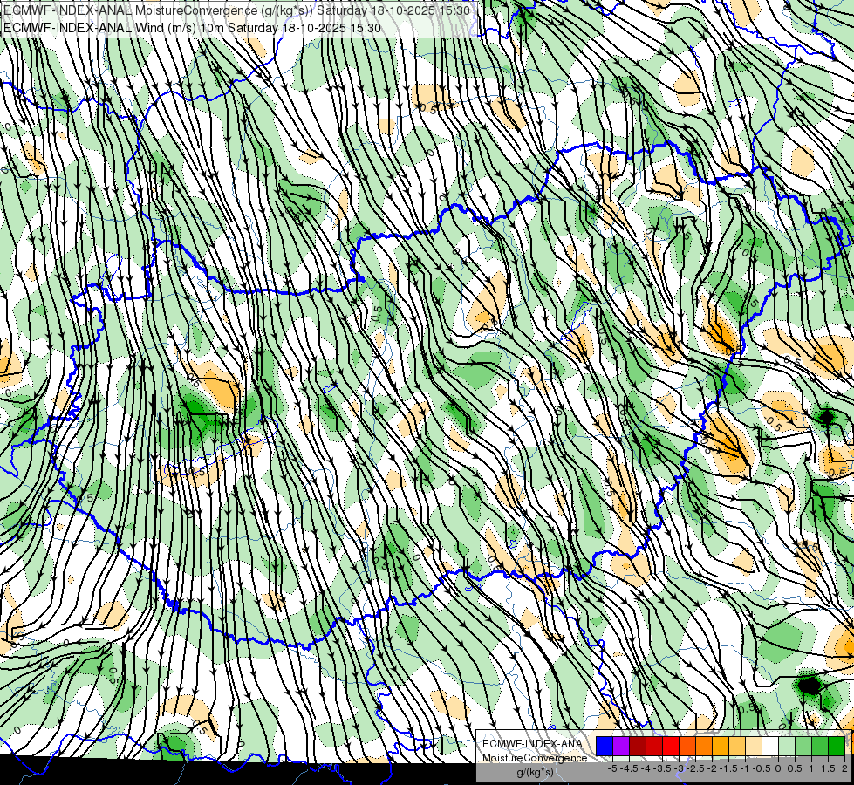The width and height of the screenshot is (854, 785).
Task: Pick the bright red swatch between -3.5 and -3
Action: [x=671, y=746]
